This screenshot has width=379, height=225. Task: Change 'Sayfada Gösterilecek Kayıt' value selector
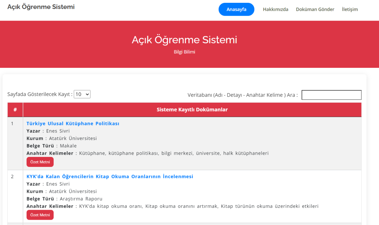(82, 94)
